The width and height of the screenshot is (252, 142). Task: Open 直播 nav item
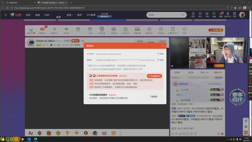click(x=37, y=15)
